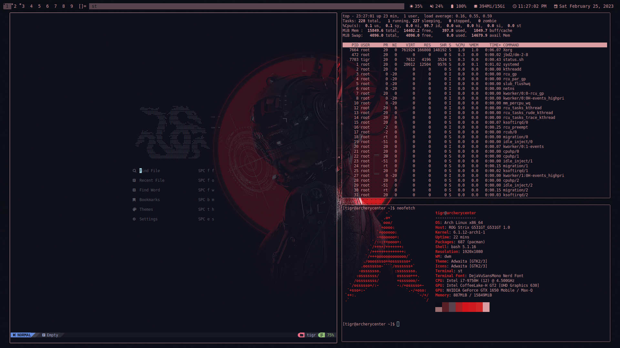Select the kthreadd process row in top
This screenshot has width=620, height=348.
(475, 69)
